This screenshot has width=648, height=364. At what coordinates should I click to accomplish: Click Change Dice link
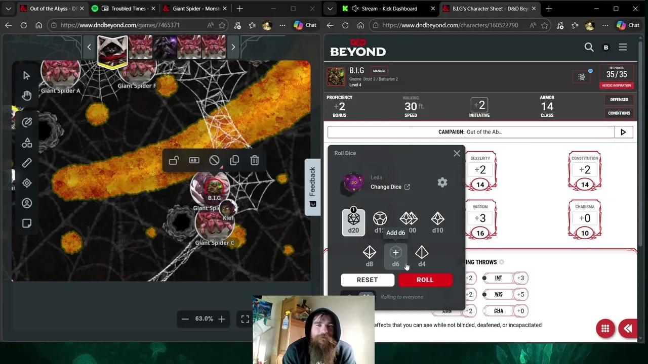point(390,187)
